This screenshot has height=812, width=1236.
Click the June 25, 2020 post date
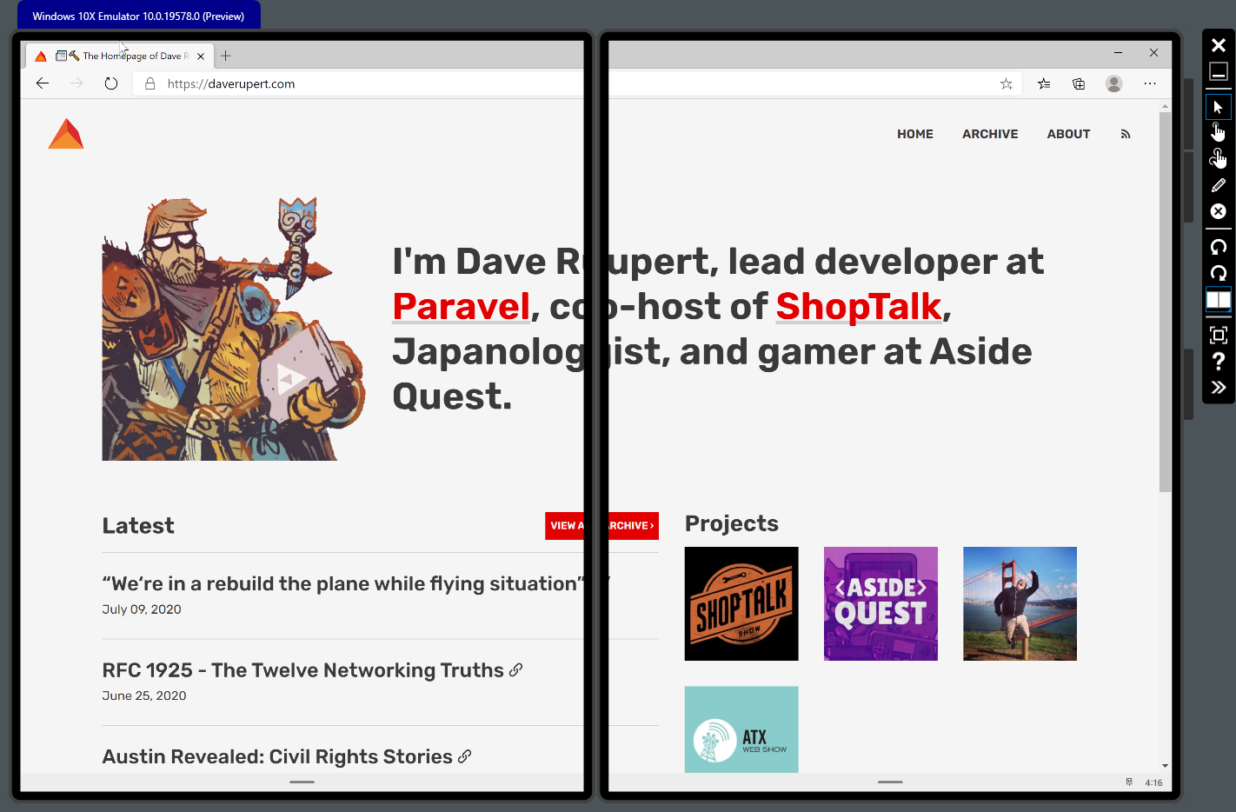pos(144,696)
